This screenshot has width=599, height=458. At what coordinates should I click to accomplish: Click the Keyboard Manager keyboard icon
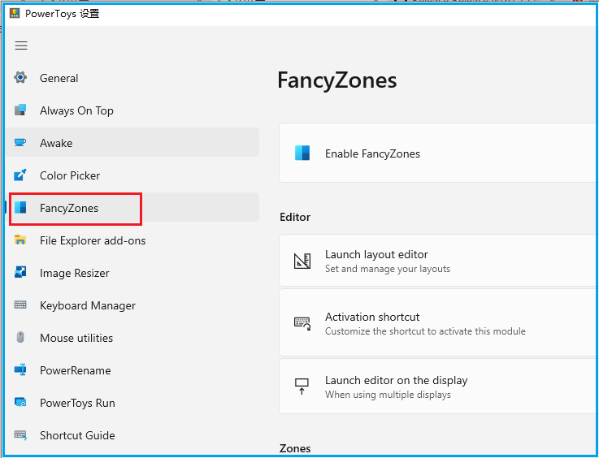coord(20,305)
